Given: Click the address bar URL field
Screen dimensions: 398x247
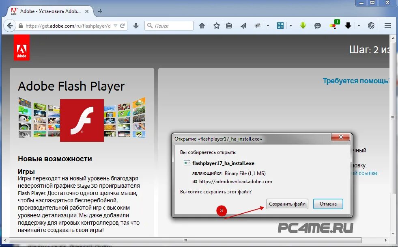Looking at the screenshot, I should pyautogui.click(x=68, y=26).
